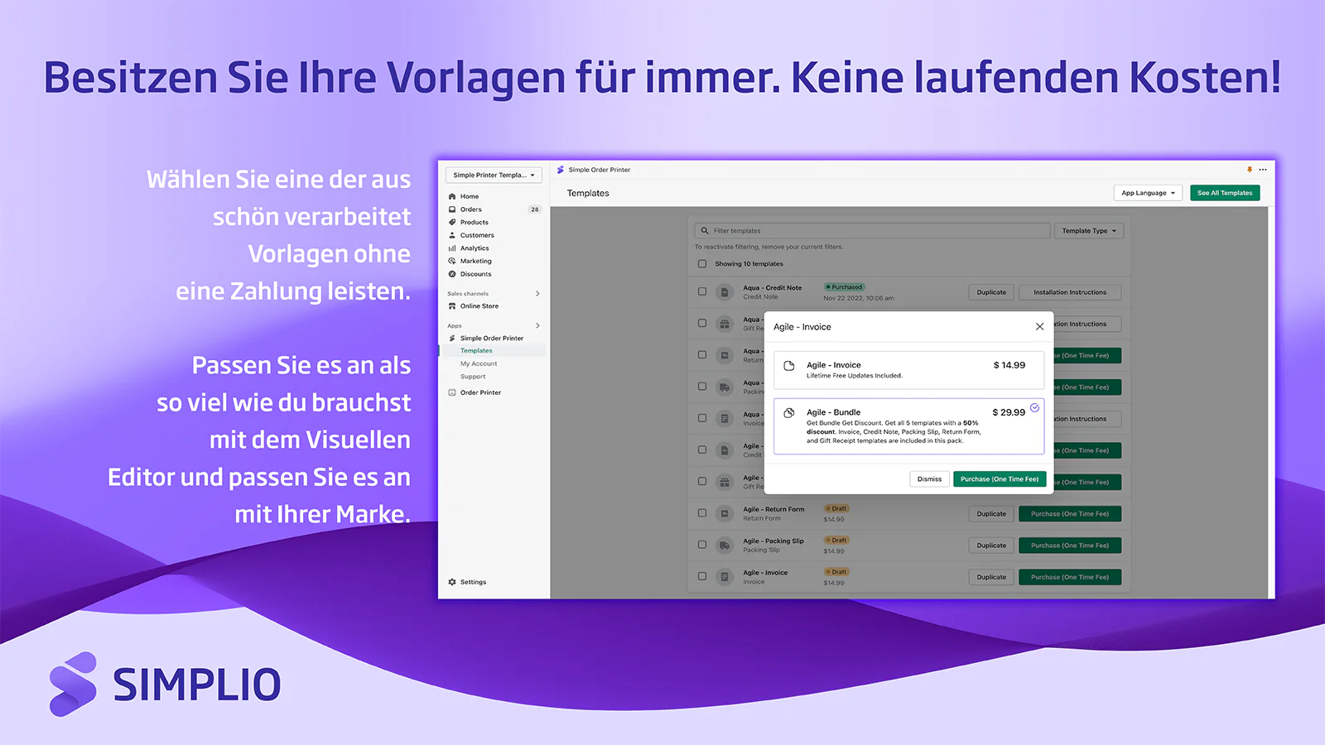Select the Agile - Invoice $14.99 option card
Viewport: 1325px width, 745px height.
[x=908, y=370]
